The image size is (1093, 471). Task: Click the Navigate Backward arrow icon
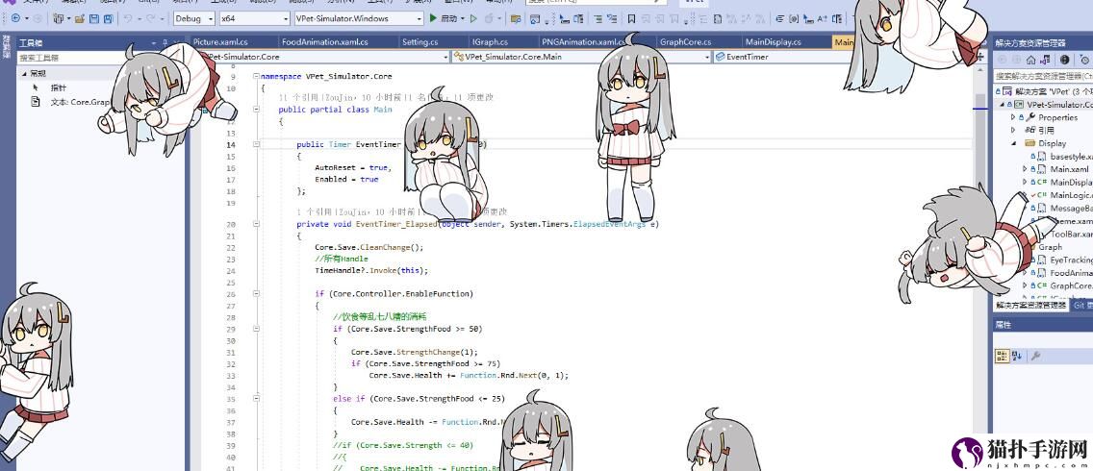coord(15,18)
